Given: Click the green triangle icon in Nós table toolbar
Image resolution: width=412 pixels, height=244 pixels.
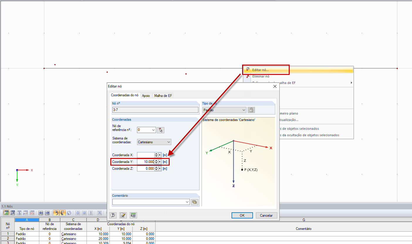Looking at the screenshot, I should pyautogui.click(x=6, y=213).
